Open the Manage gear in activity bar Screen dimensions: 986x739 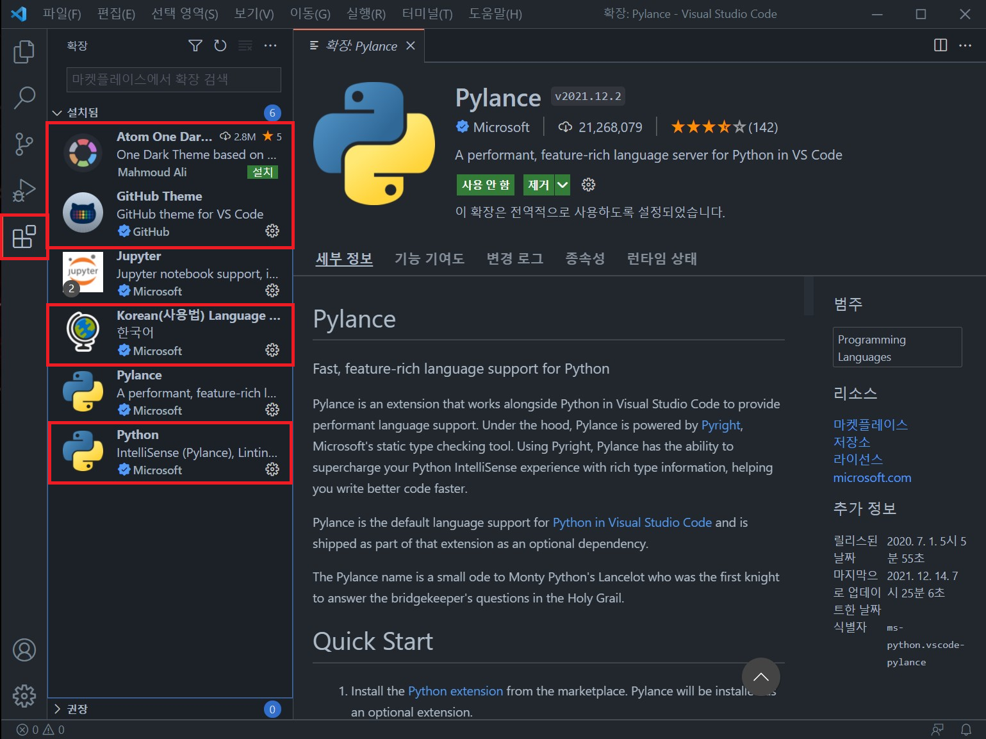[24, 695]
